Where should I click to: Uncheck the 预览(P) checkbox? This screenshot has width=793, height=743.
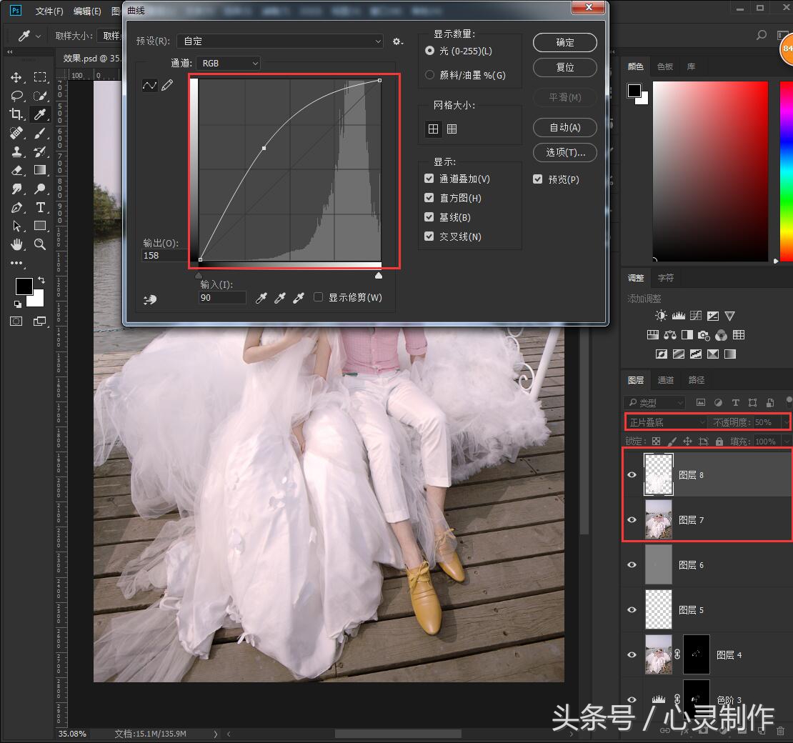click(537, 179)
